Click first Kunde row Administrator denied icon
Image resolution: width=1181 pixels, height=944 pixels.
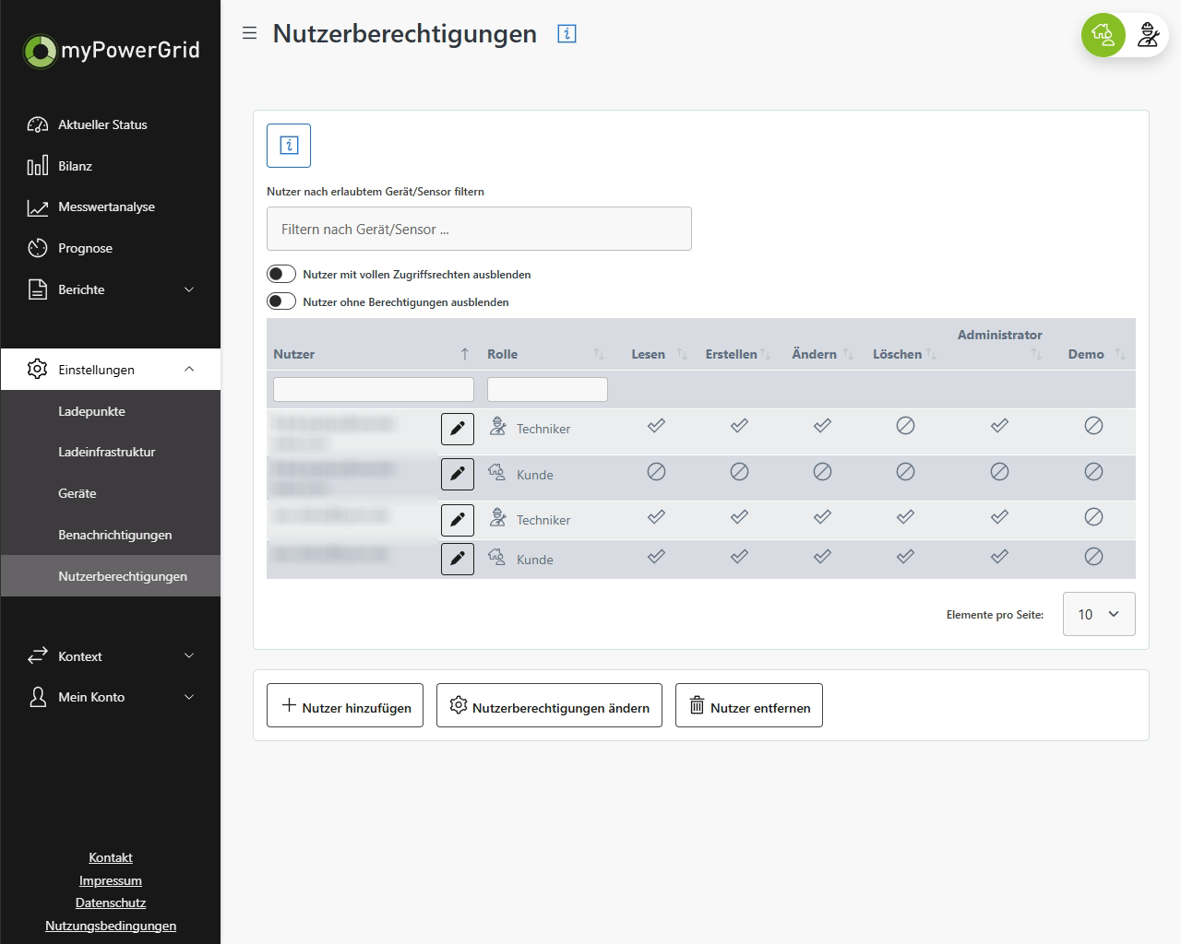pyautogui.click(x=999, y=471)
